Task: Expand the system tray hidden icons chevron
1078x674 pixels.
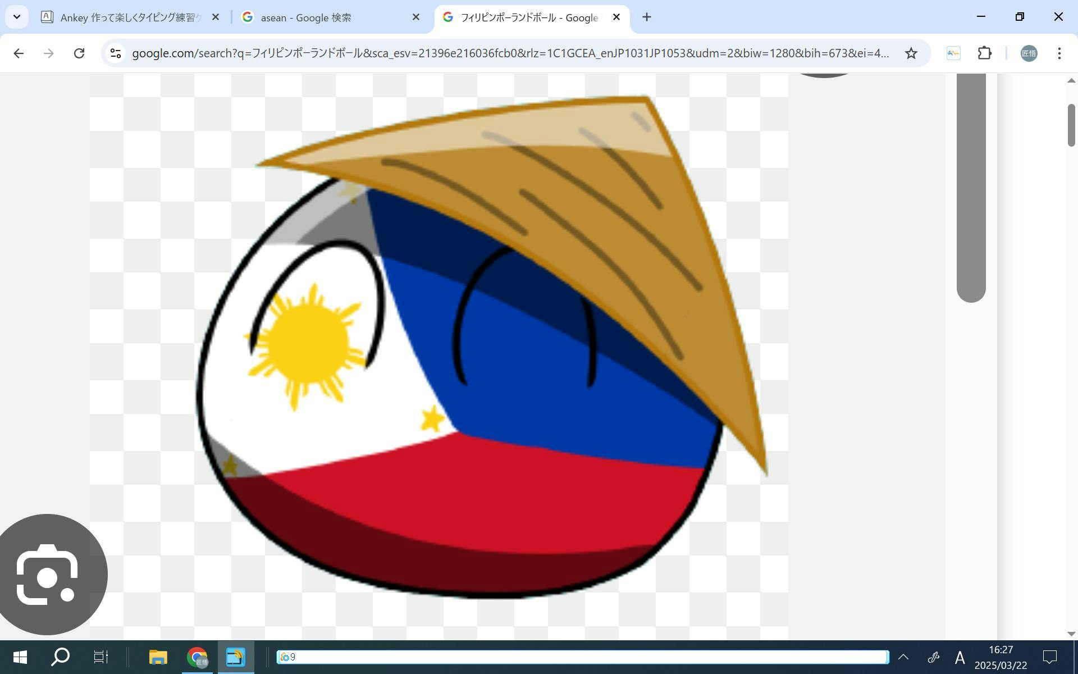Action: (903, 657)
